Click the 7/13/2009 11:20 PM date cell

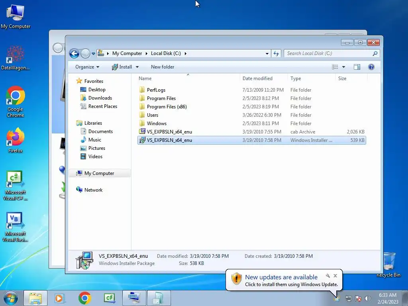tap(263, 90)
